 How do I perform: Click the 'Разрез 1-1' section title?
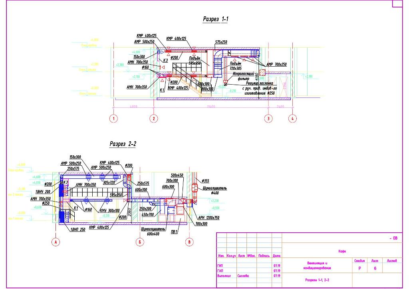215,19
